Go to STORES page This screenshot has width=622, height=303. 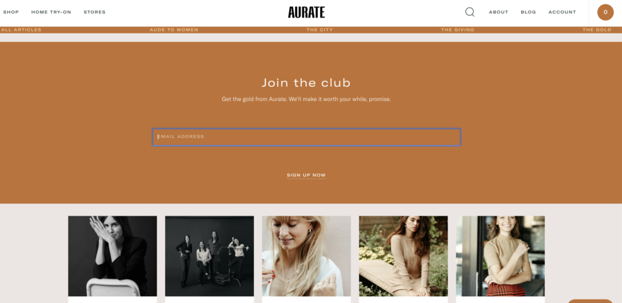[94, 12]
